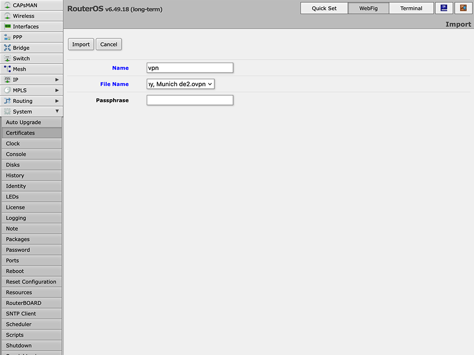Open the CAPsMAN section via its icon

[x=7, y=5]
